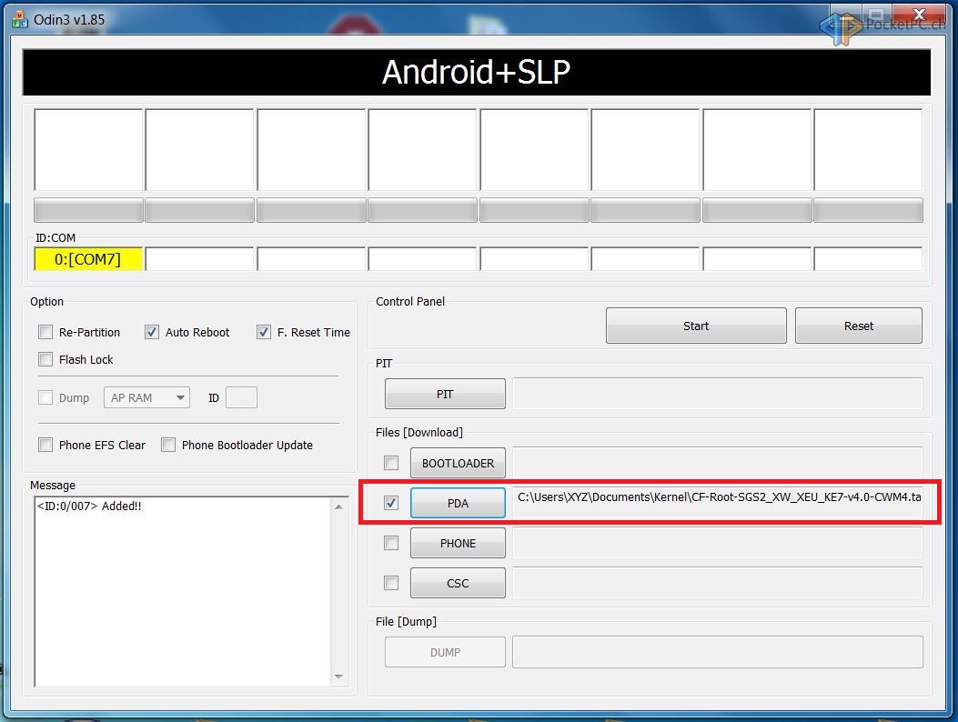Click the PIT file button
The height and width of the screenshot is (722, 958).
click(445, 394)
